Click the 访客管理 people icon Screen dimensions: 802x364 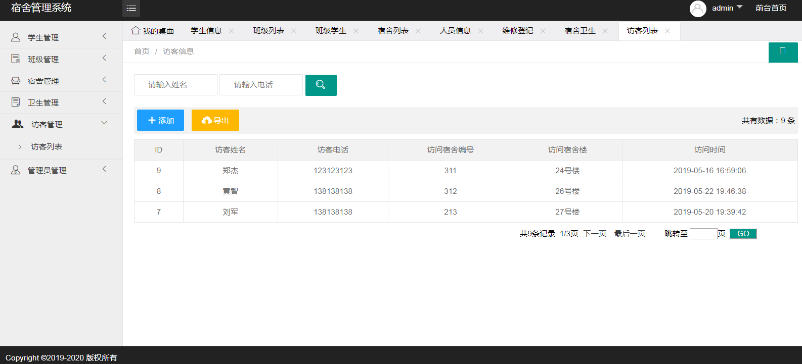[18, 124]
